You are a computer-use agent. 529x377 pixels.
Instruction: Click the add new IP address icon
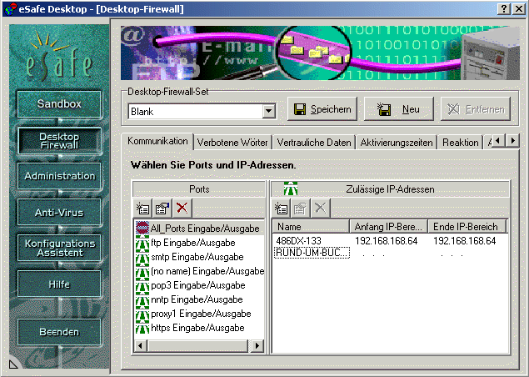282,208
